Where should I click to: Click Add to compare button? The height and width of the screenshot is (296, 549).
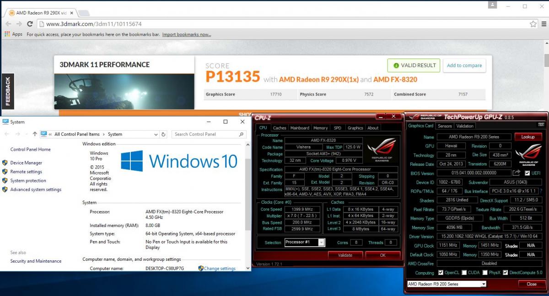[464, 65]
